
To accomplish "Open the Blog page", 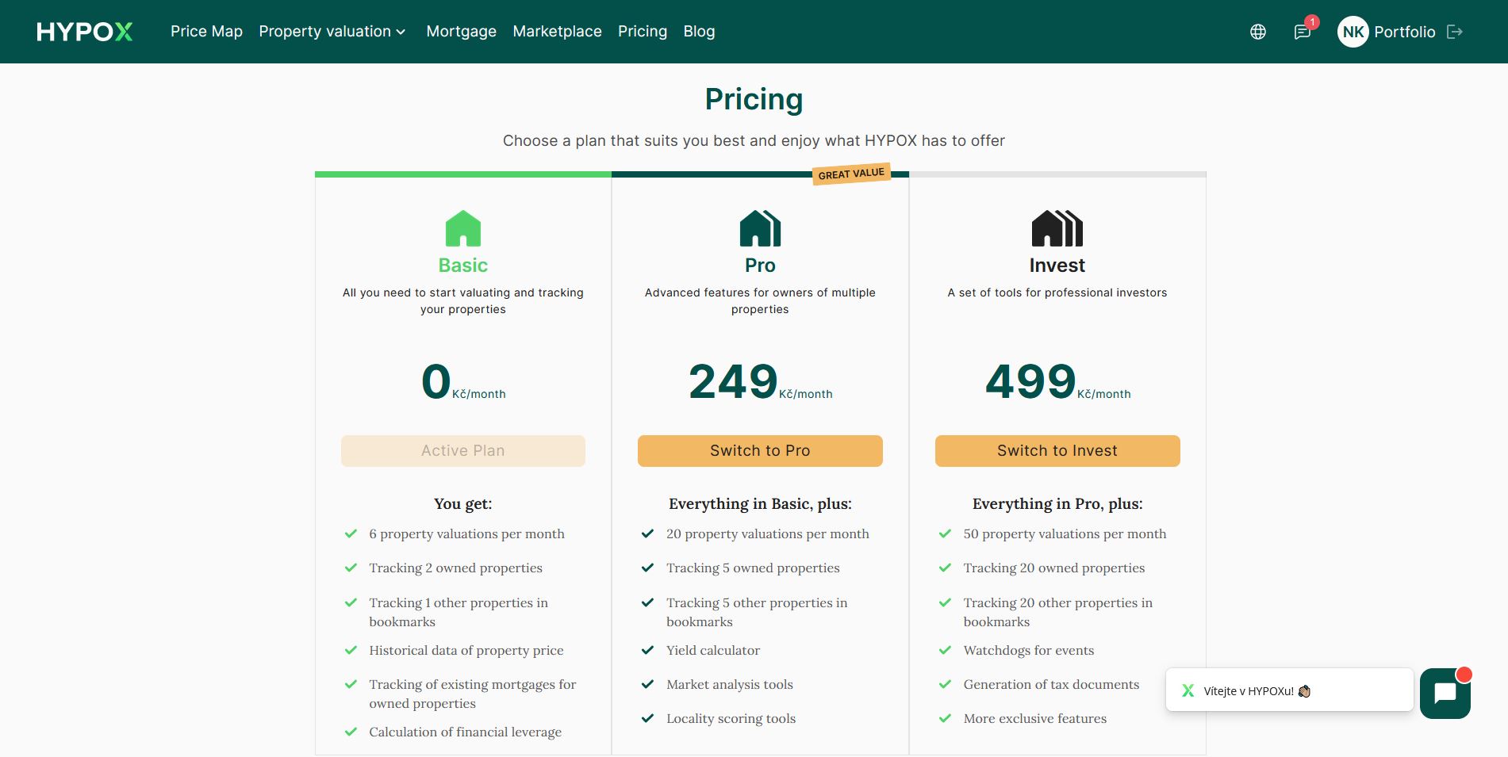I will [699, 32].
